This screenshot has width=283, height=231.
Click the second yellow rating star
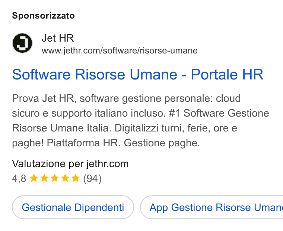(44, 178)
